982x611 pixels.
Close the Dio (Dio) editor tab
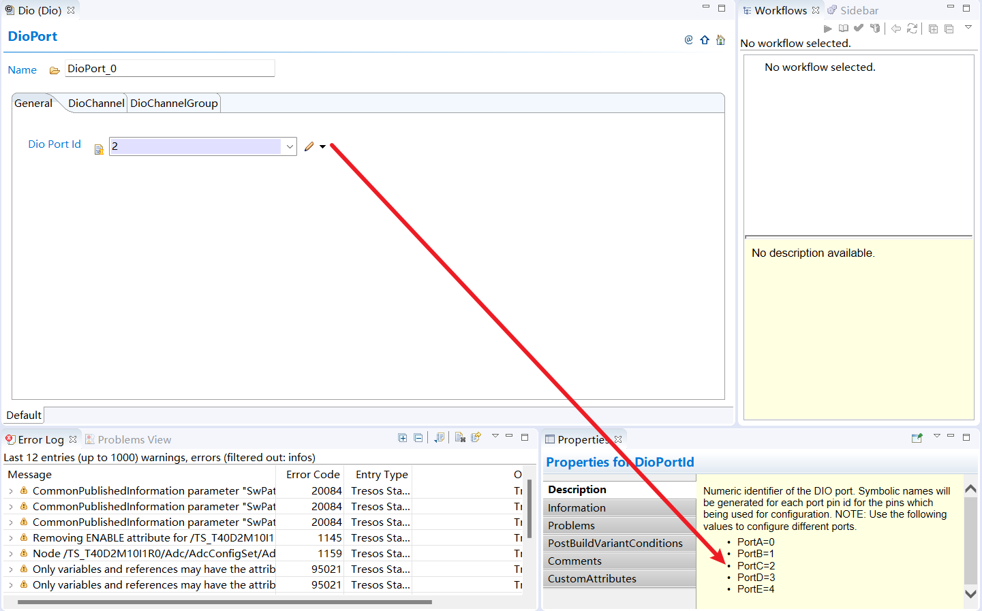(71, 10)
